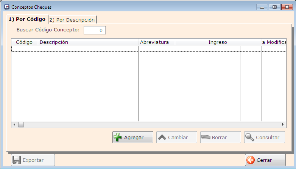This screenshot has height=169, width=296.
Task: Click the Modifica column header
Action: click(x=274, y=42)
